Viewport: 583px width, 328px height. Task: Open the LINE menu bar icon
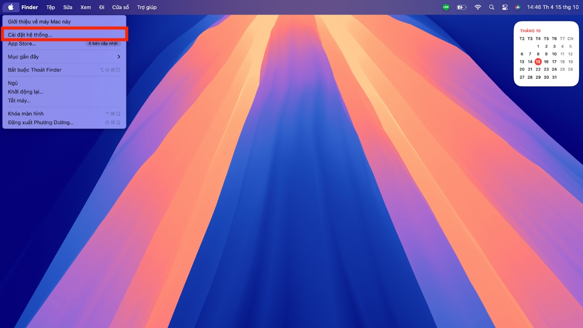coord(446,7)
